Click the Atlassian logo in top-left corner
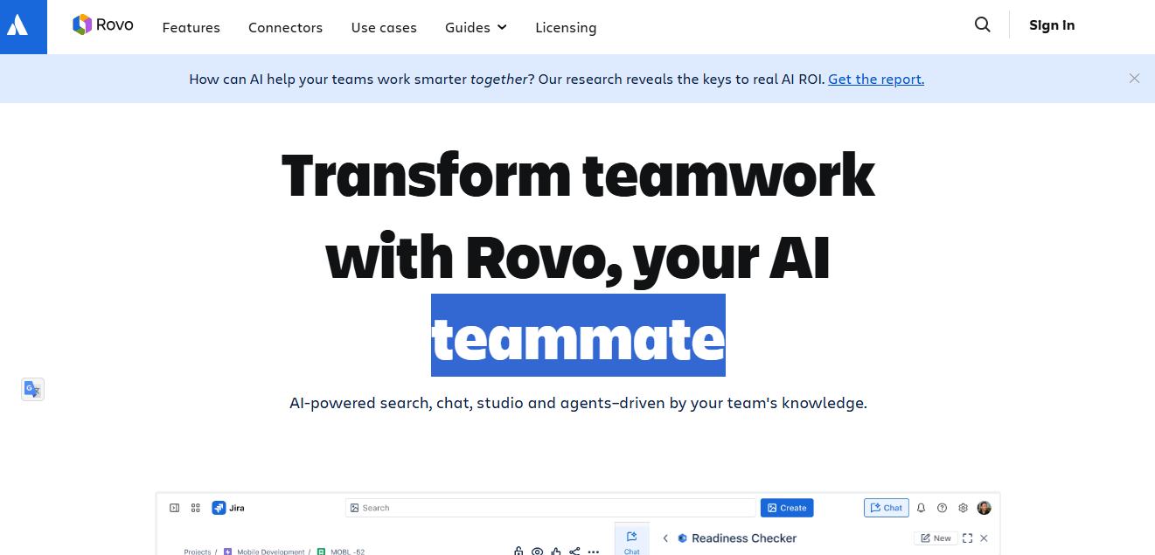Viewport: 1155px width, 555px height. [x=17, y=26]
